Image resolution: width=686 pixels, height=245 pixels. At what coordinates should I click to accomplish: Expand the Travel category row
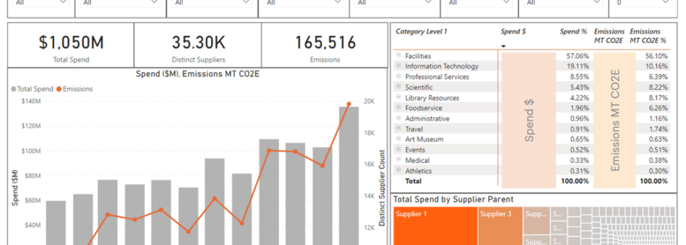pos(399,129)
